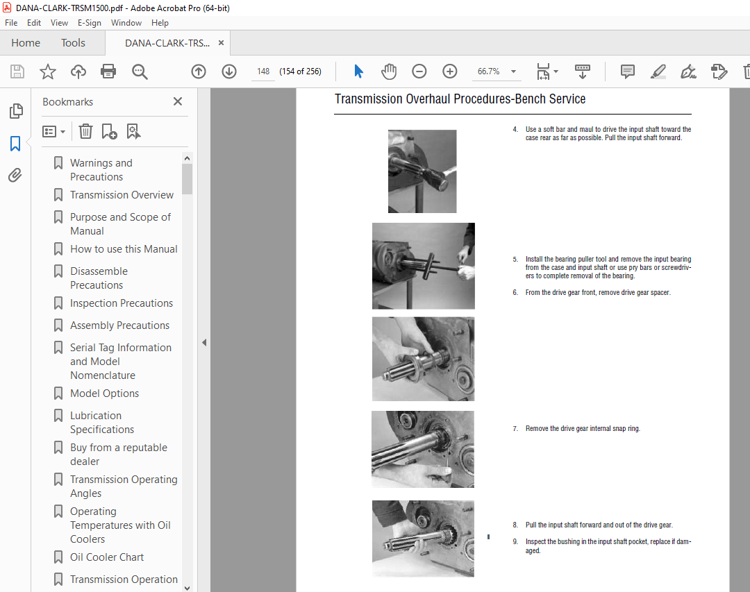This screenshot has width=750, height=592.
Task: Click the page number input field
Action: 263,71
